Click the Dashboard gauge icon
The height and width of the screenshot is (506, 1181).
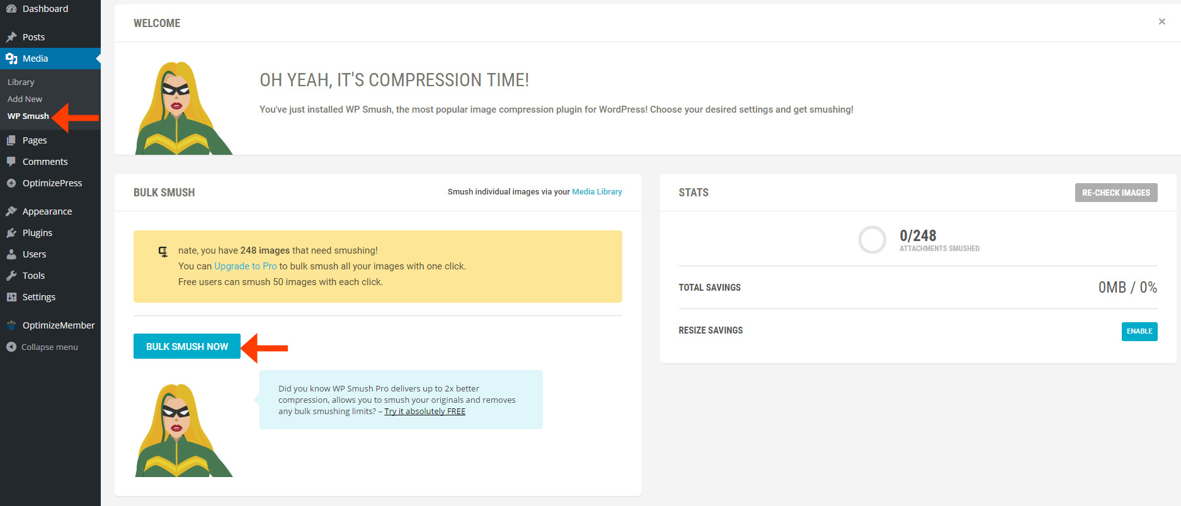11,9
